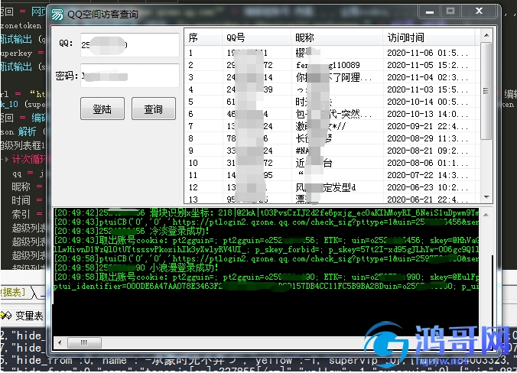The image size is (517, 373).
Task: Click log console horizontal scroll left arrow
Action: [60, 342]
